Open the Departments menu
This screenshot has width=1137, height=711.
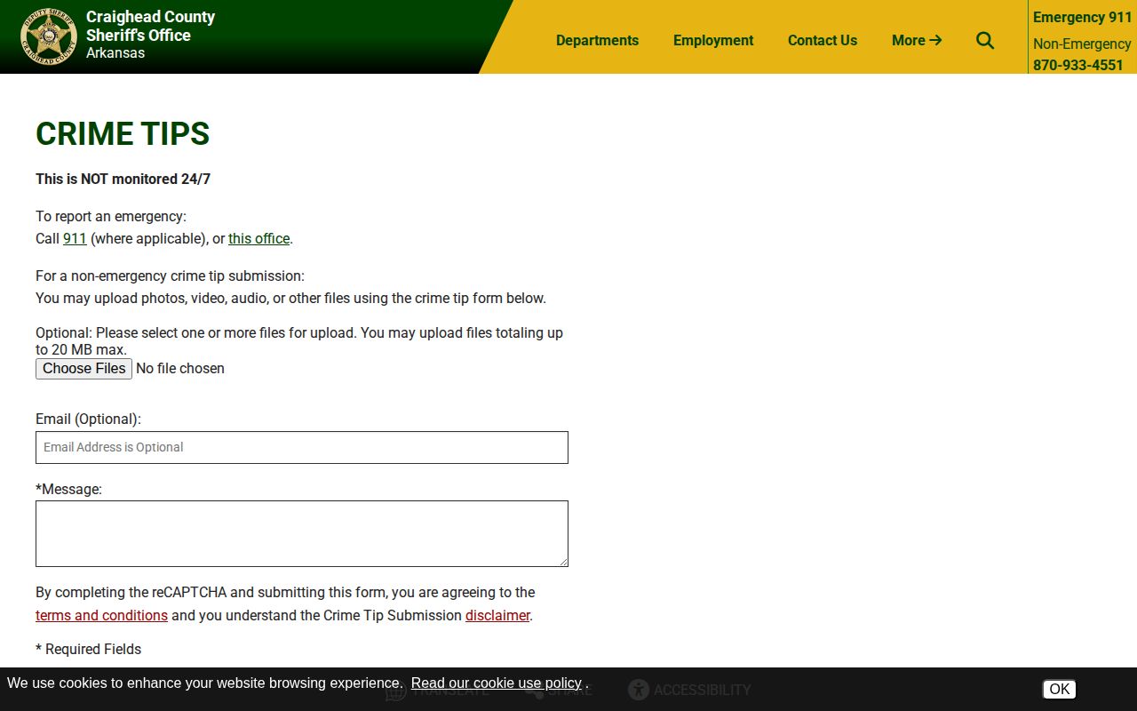(597, 40)
